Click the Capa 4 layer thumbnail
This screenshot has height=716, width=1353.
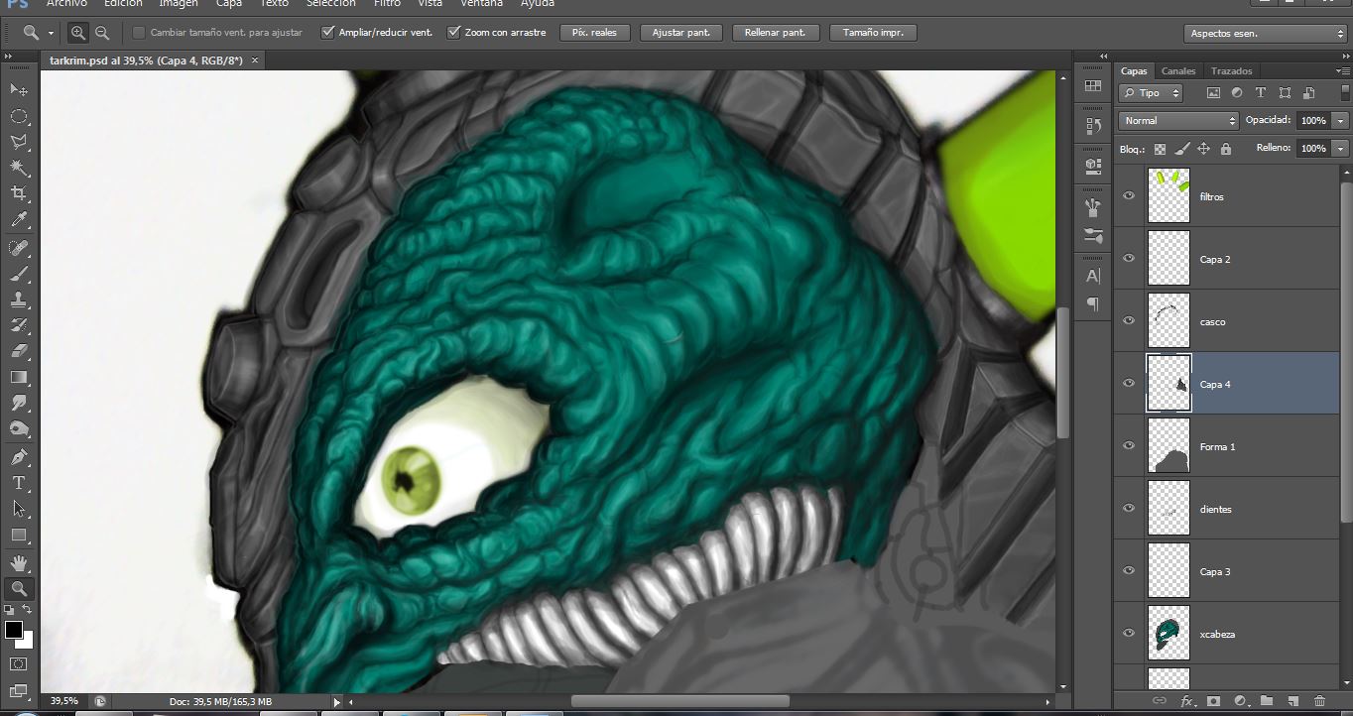(1168, 384)
